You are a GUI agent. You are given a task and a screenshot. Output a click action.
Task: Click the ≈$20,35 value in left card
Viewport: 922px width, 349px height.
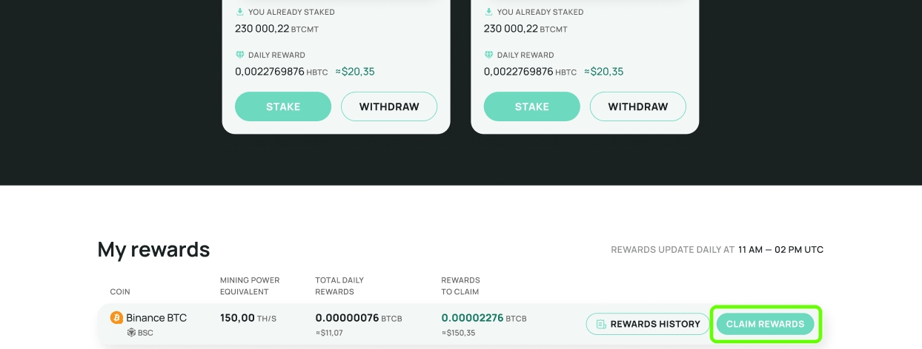[355, 72]
